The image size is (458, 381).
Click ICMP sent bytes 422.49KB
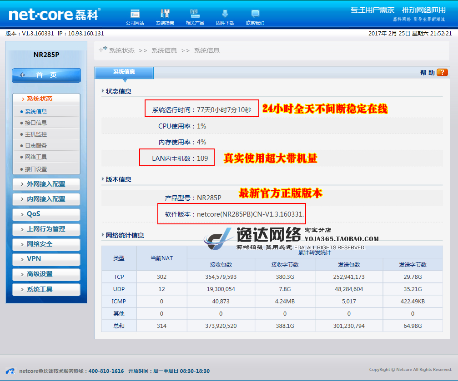[x=413, y=302]
